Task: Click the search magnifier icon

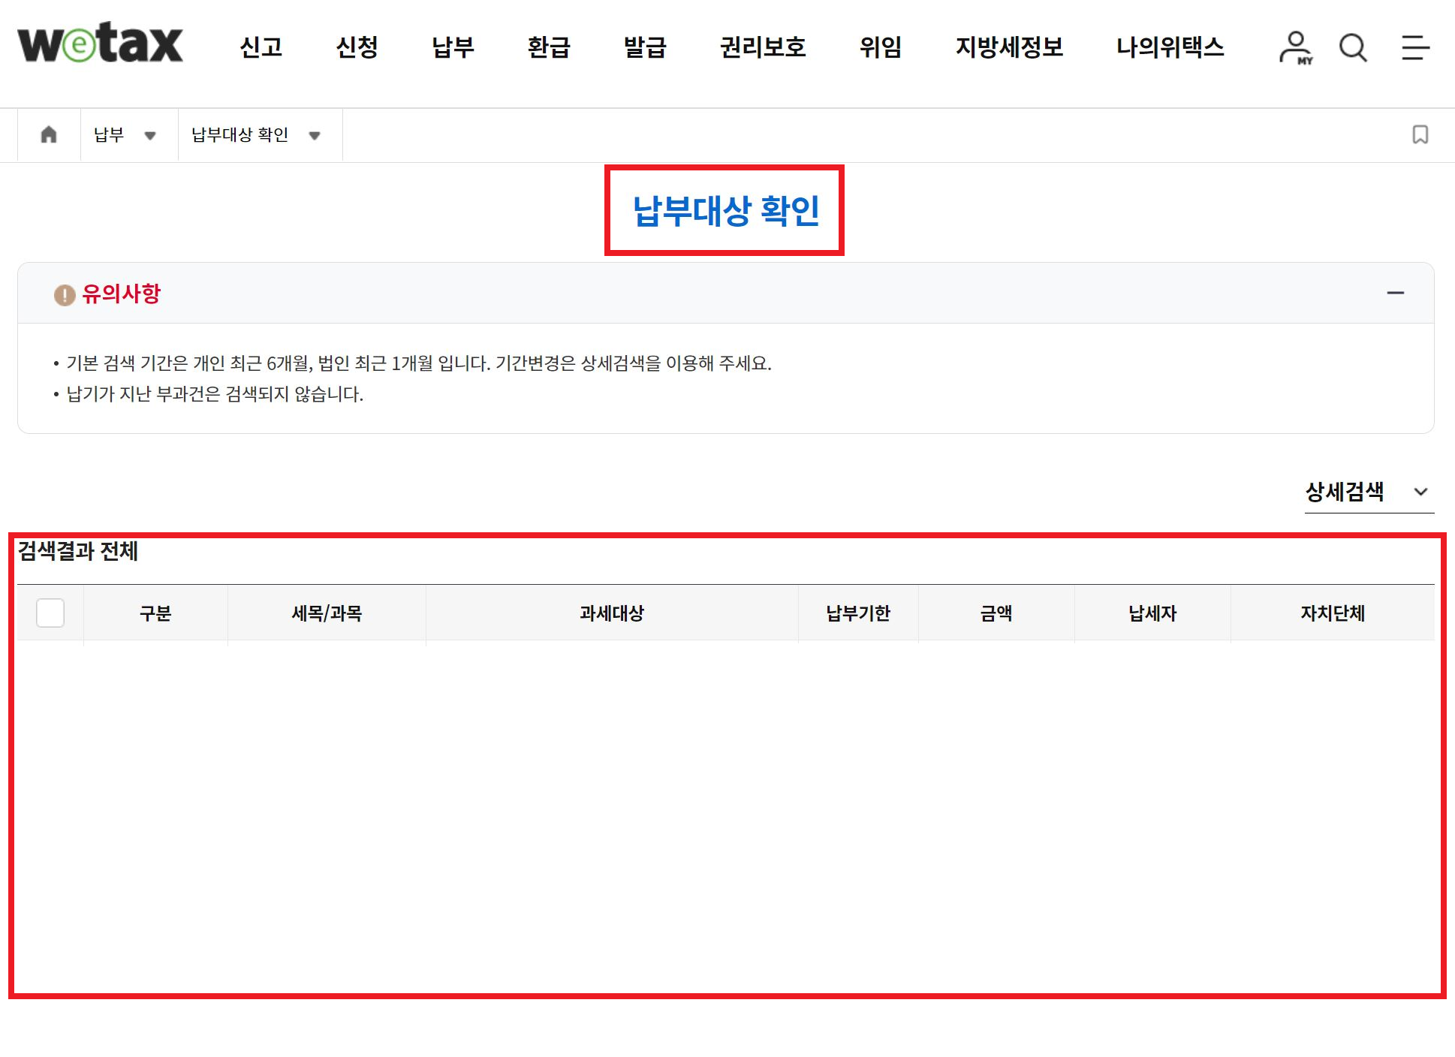Action: [1353, 48]
